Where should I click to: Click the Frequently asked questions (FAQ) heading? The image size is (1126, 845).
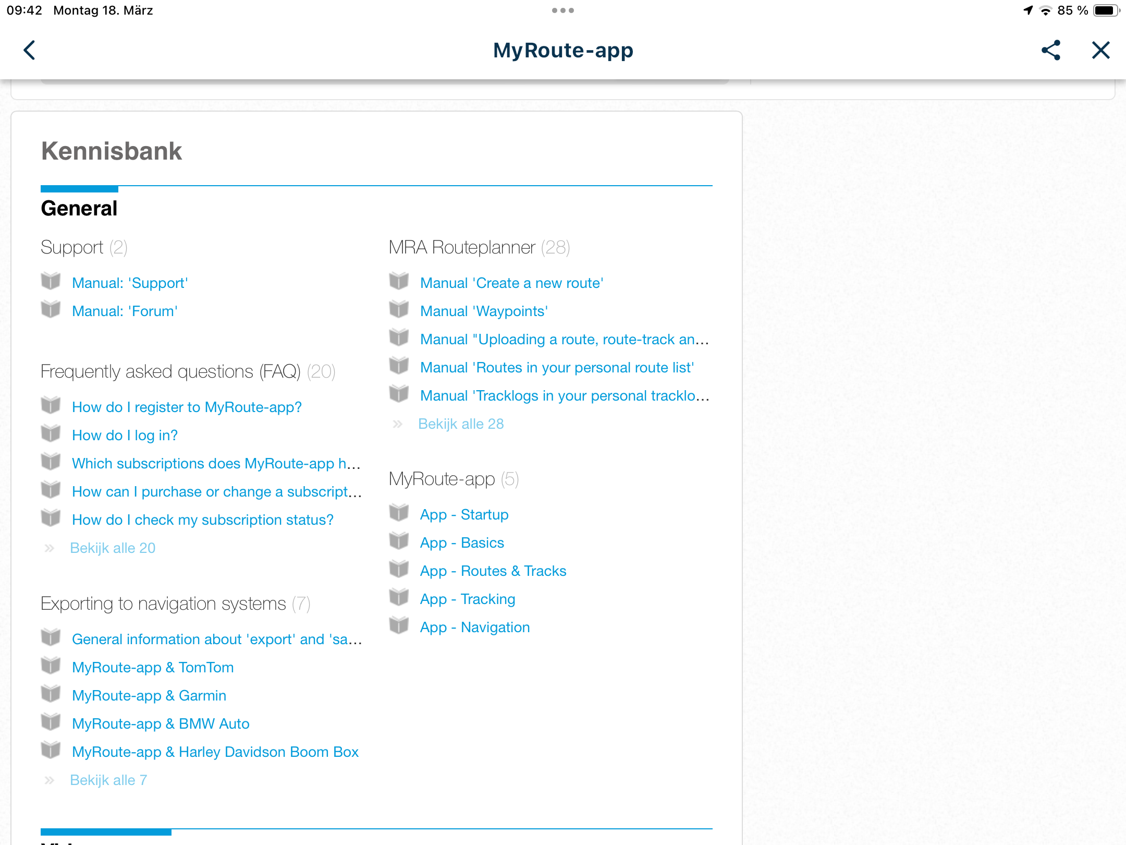[188, 371]
